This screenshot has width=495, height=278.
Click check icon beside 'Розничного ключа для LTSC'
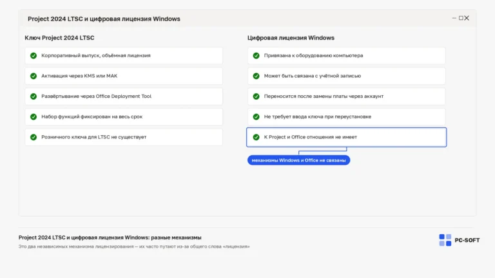coord(34,137)
